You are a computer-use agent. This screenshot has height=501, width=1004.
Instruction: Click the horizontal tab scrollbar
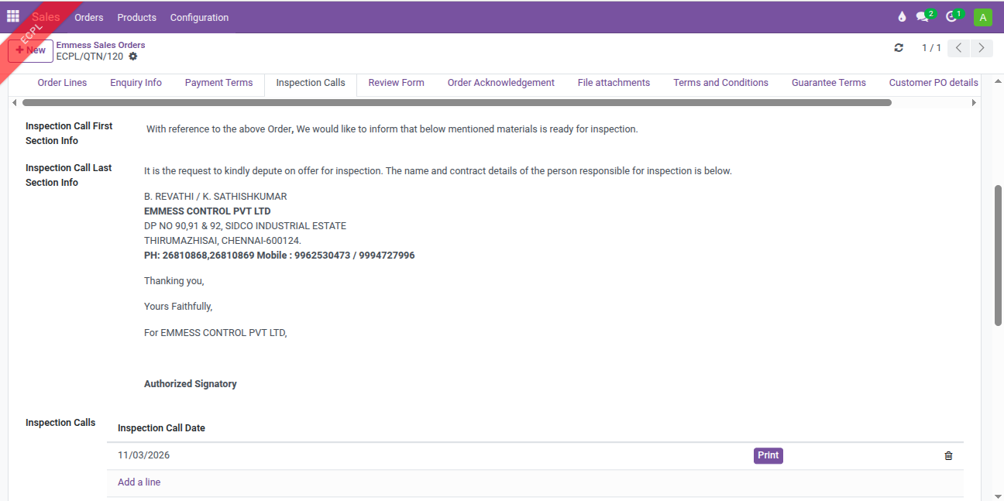[x=457, y=102]
